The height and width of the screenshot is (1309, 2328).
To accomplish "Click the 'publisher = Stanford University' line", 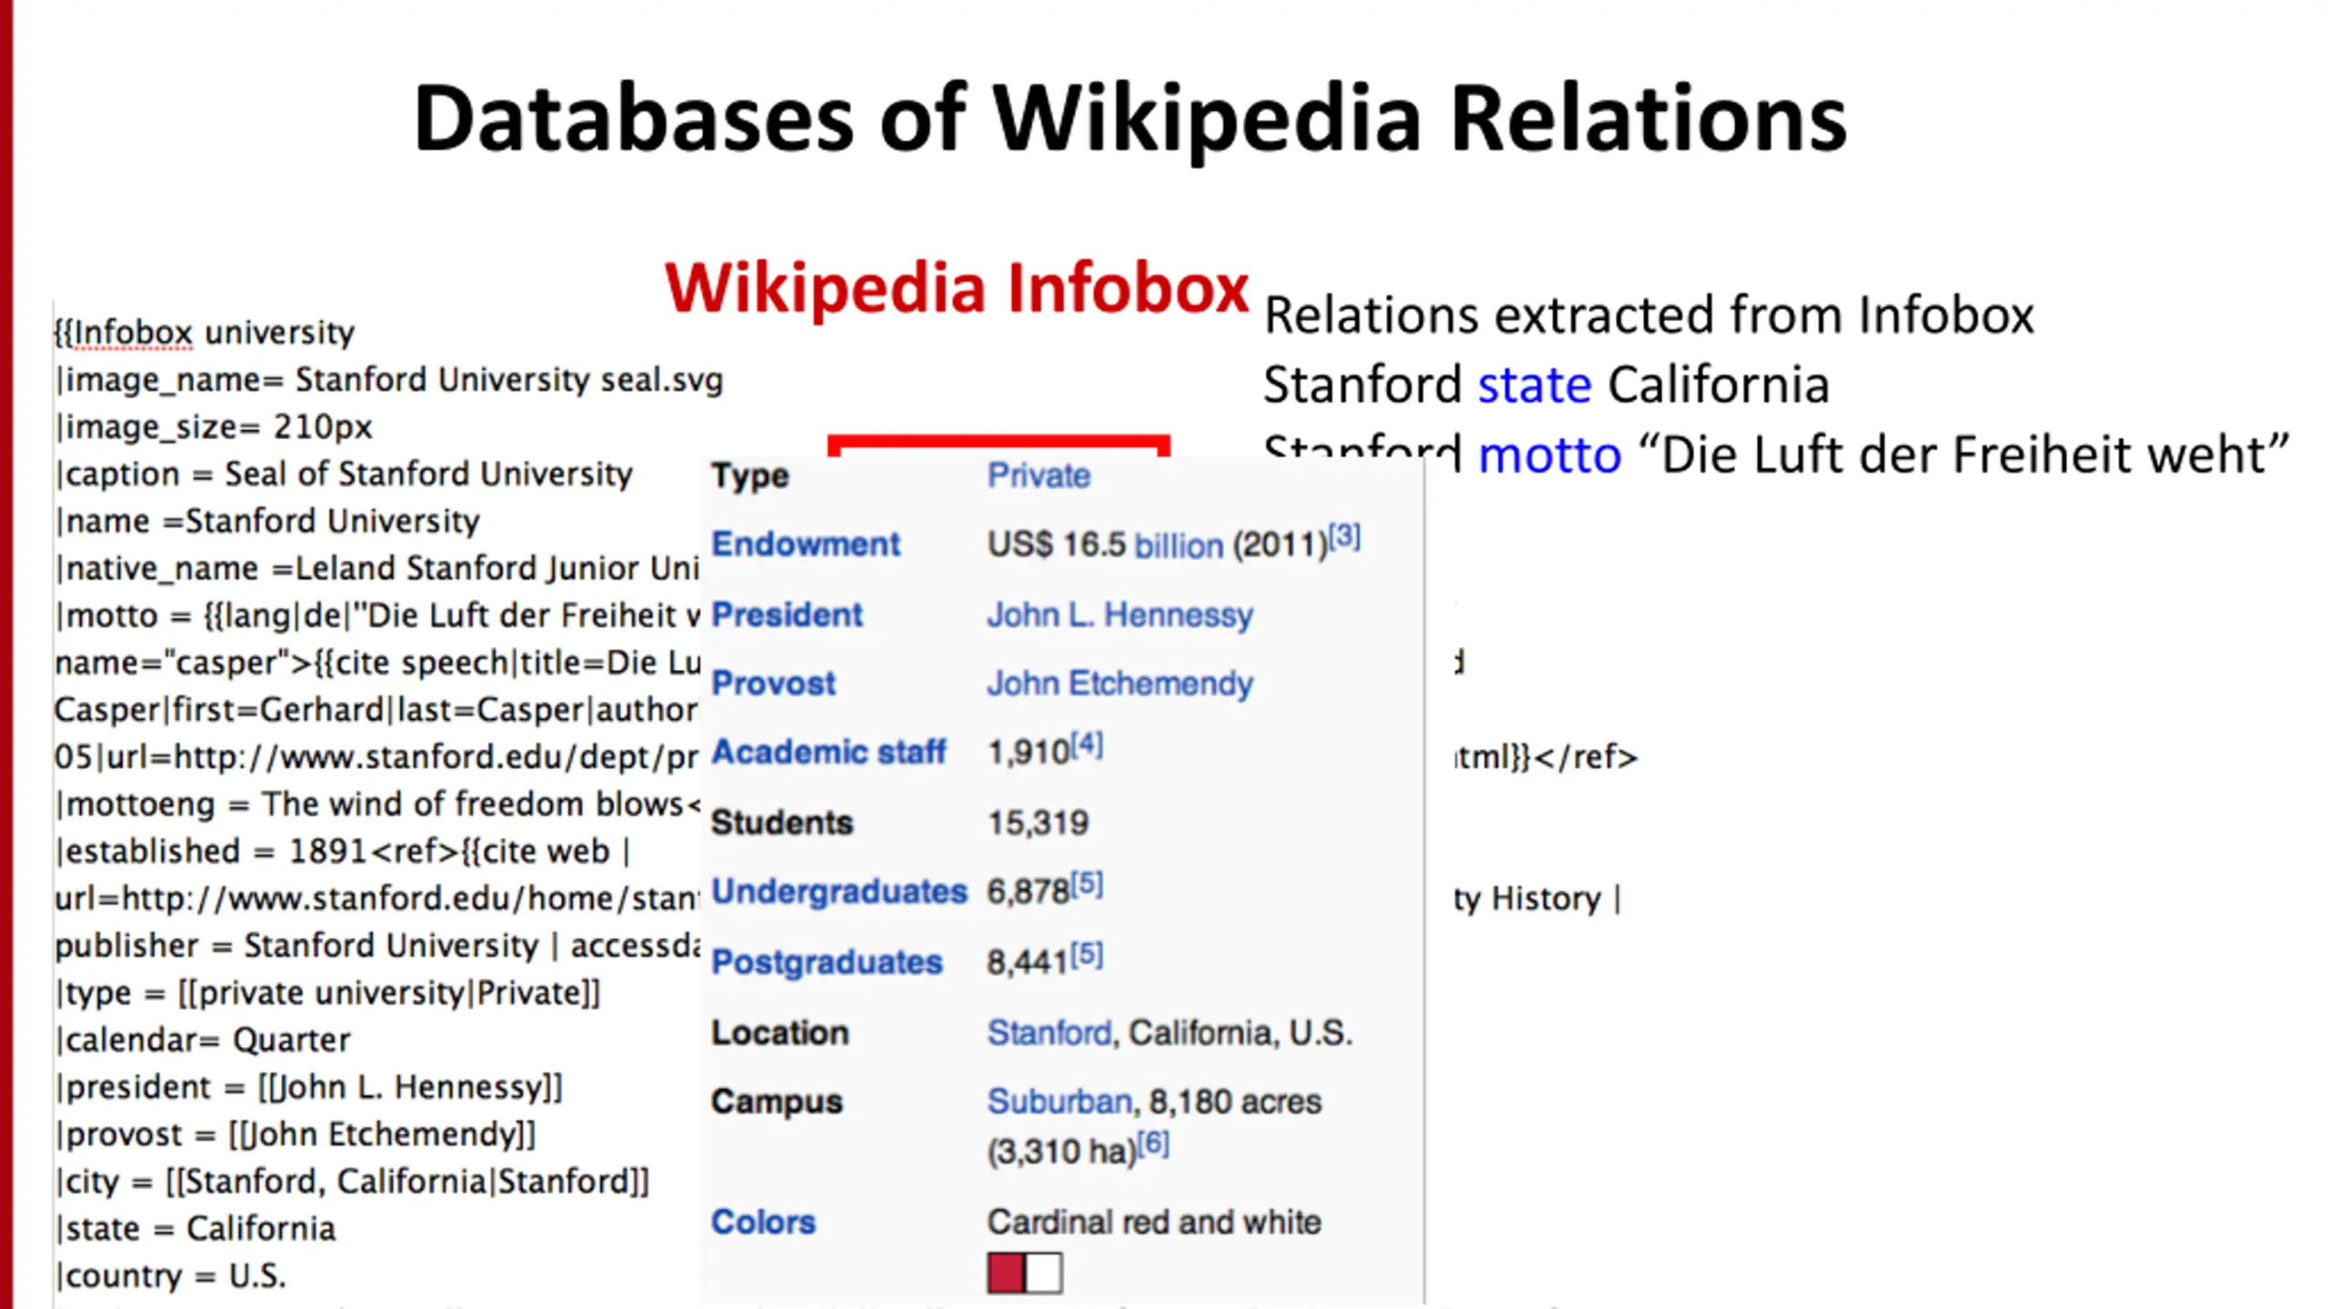I will 377,946.
